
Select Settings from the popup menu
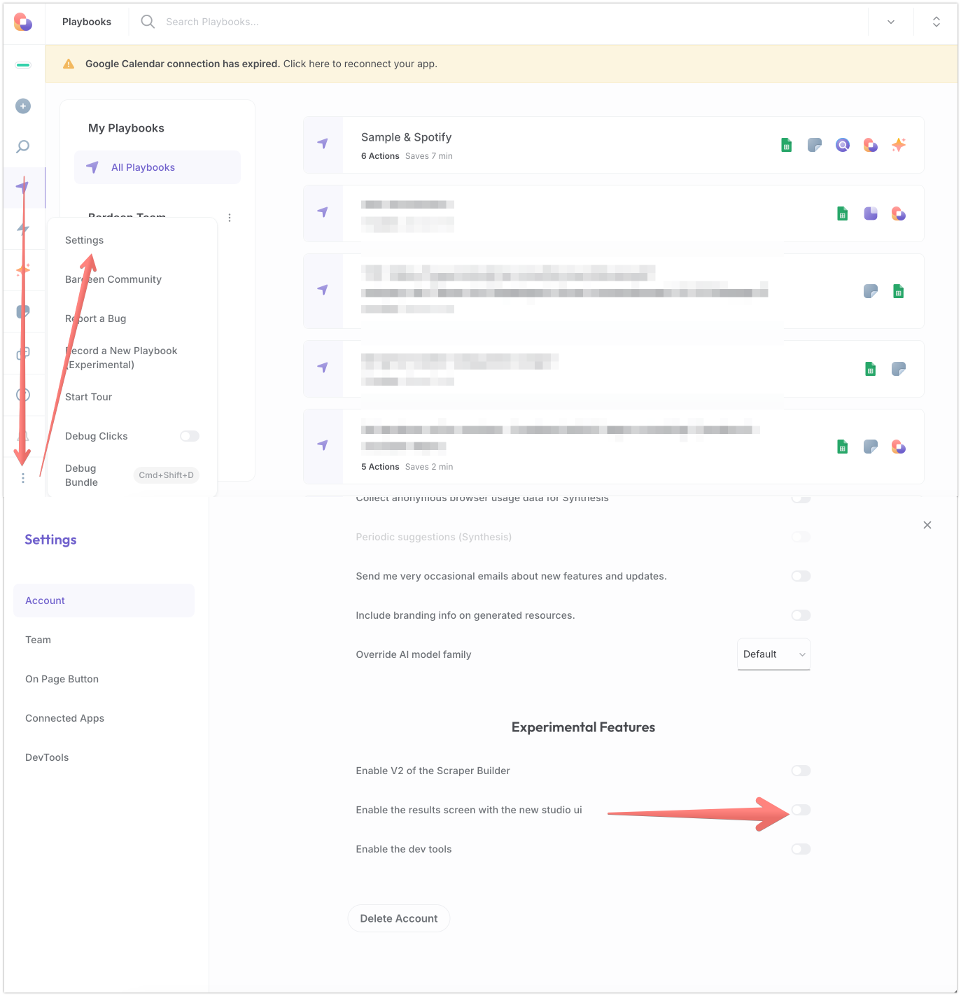(84, 240)
